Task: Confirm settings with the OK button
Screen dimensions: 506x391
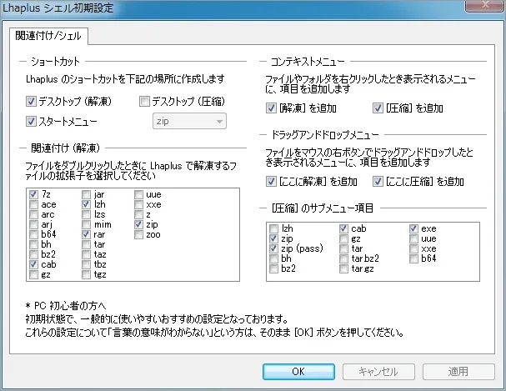Action: 298,372
